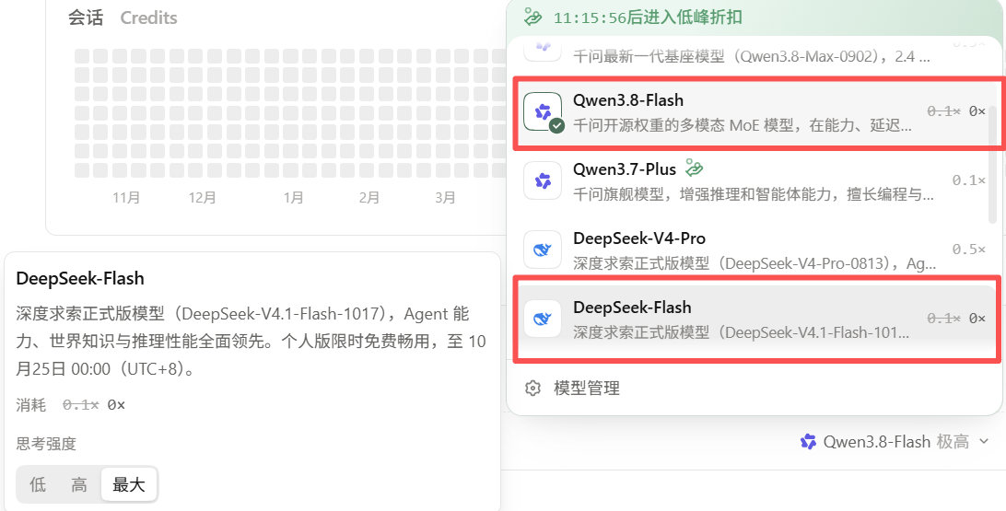1006x511 pixels.
Task: Click the Qwen logo in the model selector
Action: click(809, 442)
